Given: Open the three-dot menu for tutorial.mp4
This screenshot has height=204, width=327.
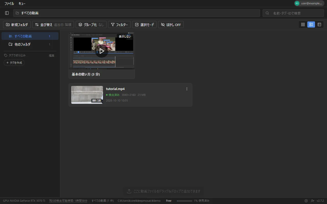Looking at the screenshot, I should point(187,89).
